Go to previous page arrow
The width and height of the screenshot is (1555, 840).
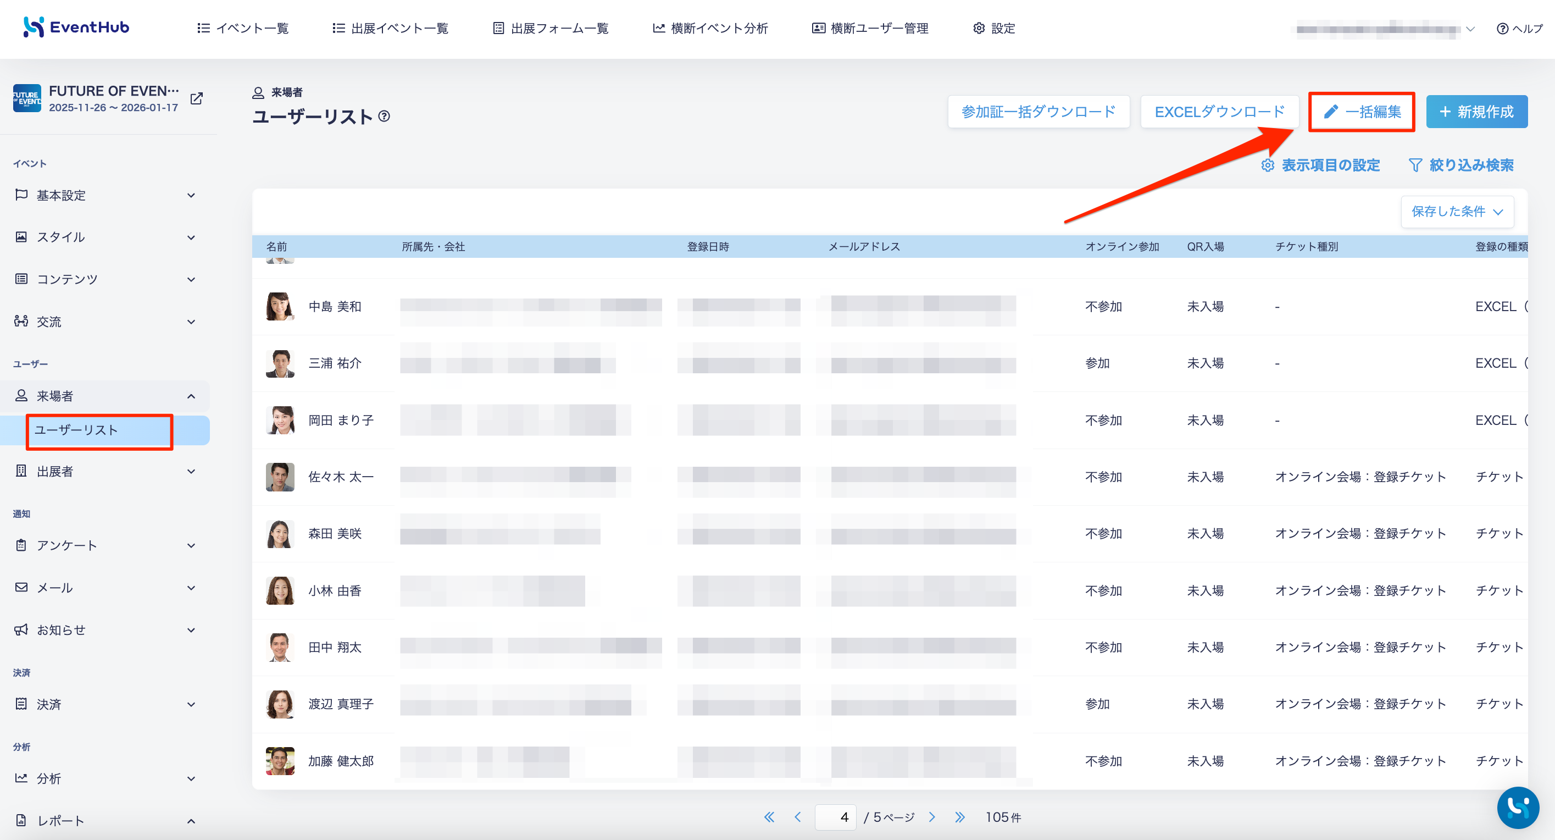coord(797,817)
